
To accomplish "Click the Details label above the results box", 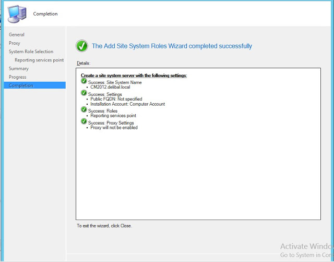I will click(83, 63).
